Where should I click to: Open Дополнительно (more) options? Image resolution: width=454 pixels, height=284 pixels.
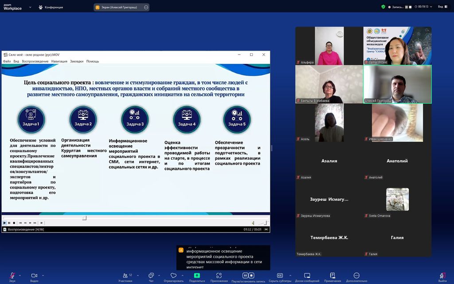coord(356,276)
